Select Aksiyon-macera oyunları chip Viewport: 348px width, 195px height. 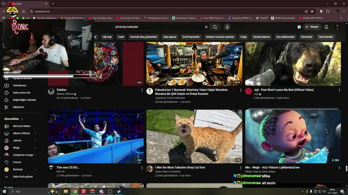[x=220, y=37]
